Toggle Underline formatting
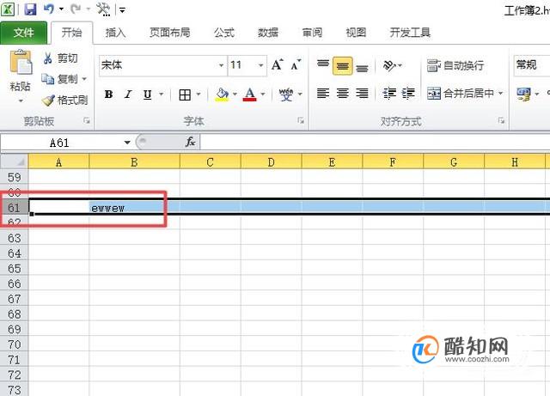The image size is (550, 396). pos(148,94)
